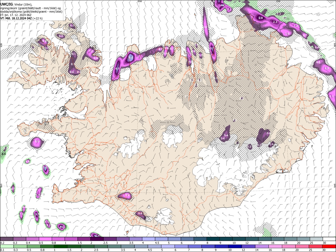Pick the deep blue lower-scale swatch starting at 10
Image resolution: width=336 pixels, height=252 pixels.
click(235, 246)
